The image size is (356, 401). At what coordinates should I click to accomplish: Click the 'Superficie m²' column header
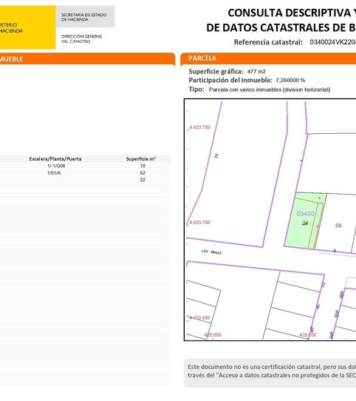[x=141, y=159]
